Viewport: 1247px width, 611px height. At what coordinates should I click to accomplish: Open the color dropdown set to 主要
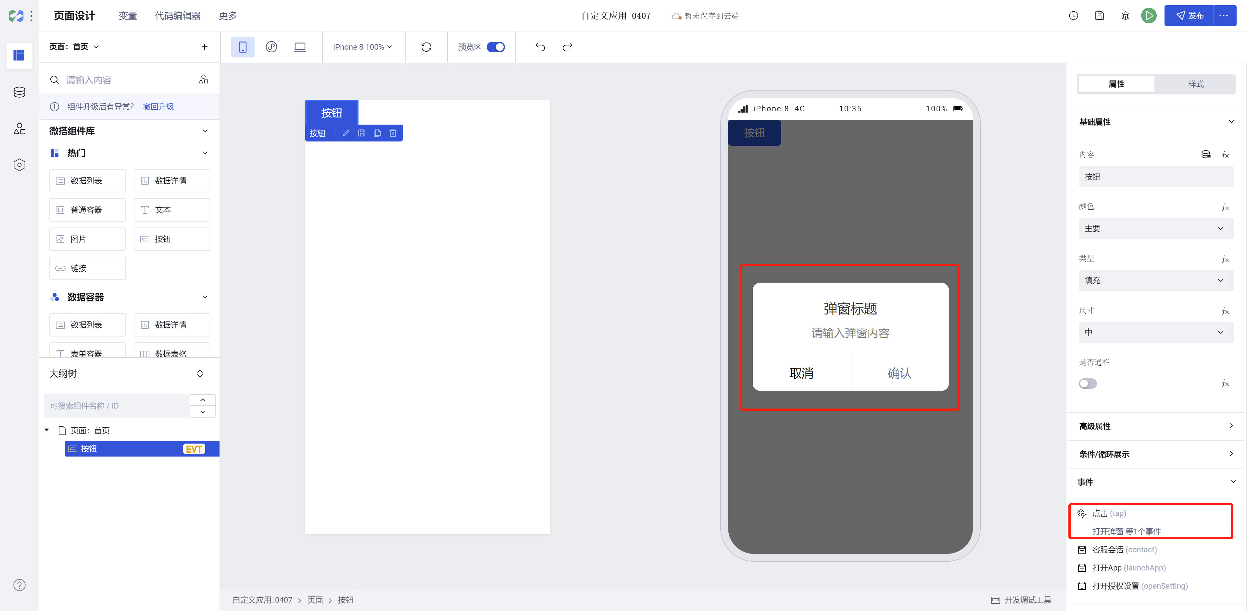click(1156, 228)
